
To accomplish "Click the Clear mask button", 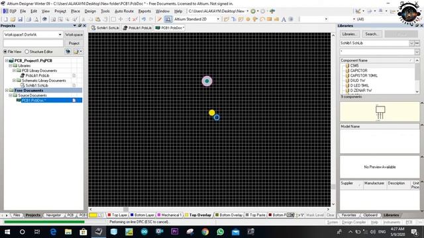I will [x=330, y=215].
